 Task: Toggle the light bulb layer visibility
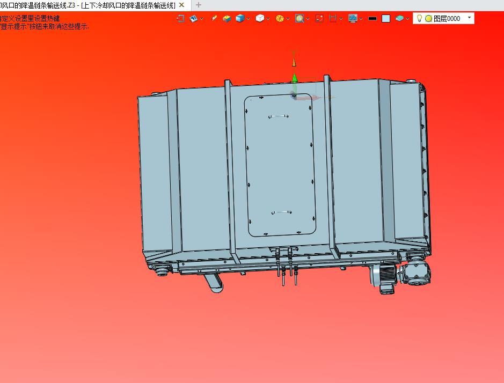(x=419, y=18)
